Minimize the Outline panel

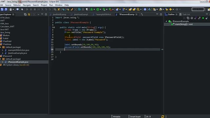point(207,14)
